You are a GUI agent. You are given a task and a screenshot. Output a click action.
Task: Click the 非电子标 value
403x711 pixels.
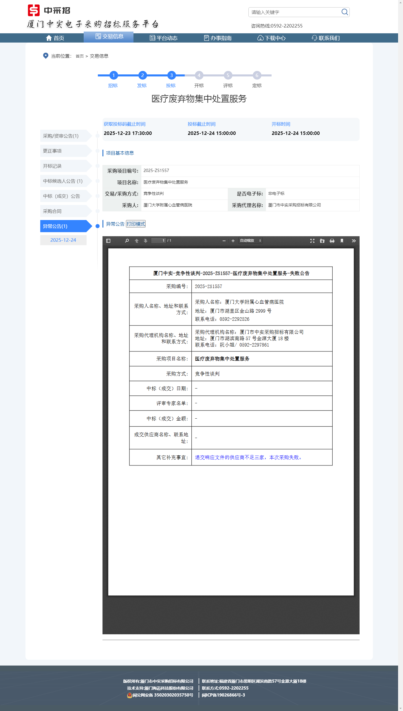pyautogui.click(x=276, y=193)
